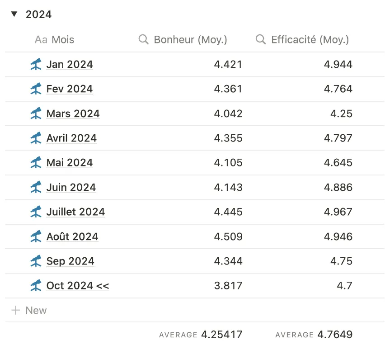
Task: Select the Oct 2024 Bonheur cell 3.817
Action: (x=228, y=286)
